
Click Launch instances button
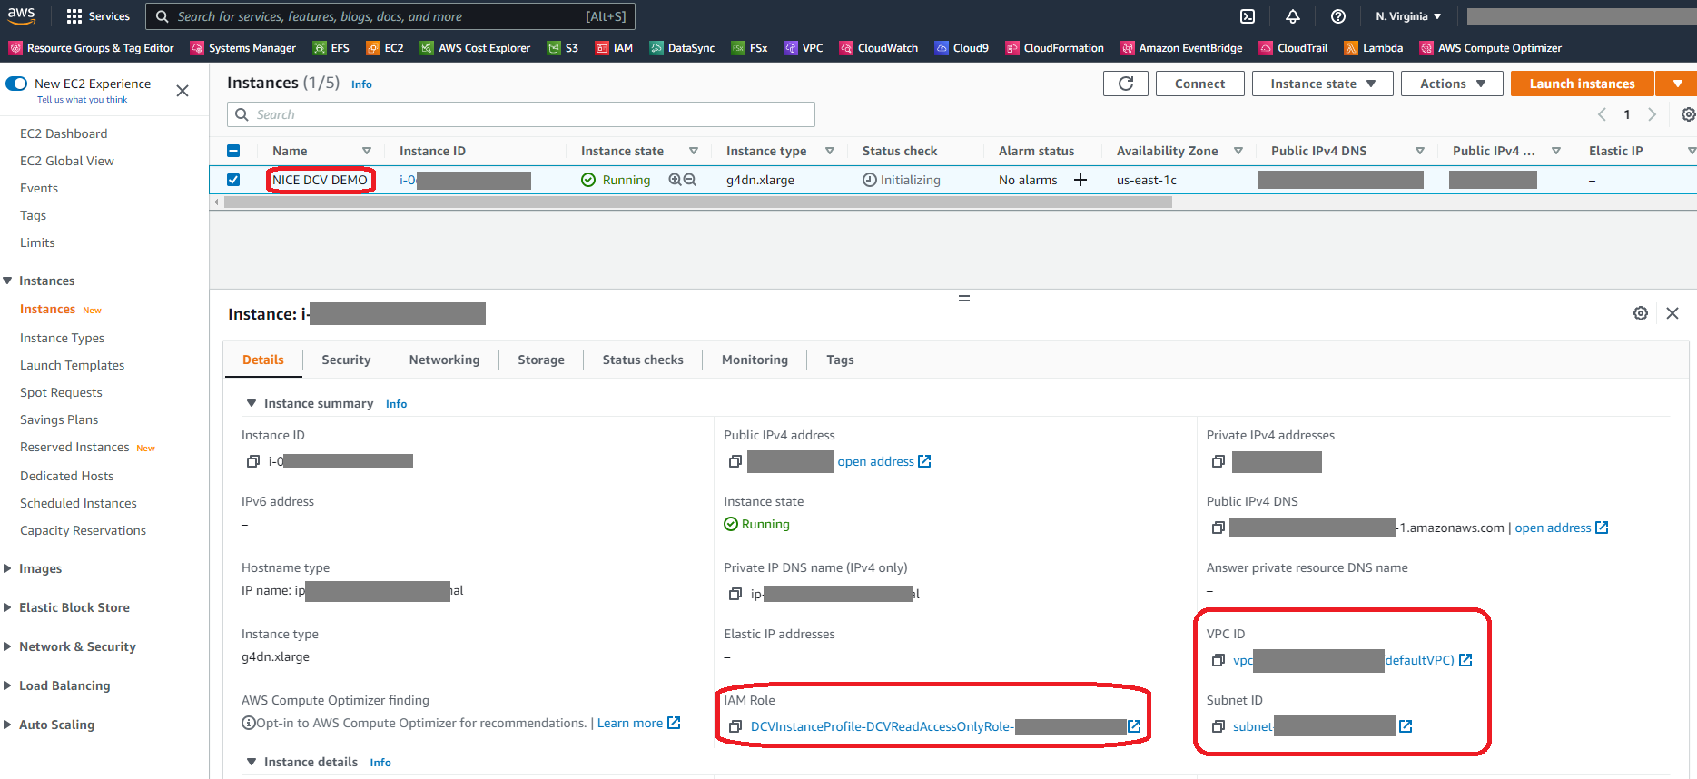pyautogui.click(x=1582, y=84)
